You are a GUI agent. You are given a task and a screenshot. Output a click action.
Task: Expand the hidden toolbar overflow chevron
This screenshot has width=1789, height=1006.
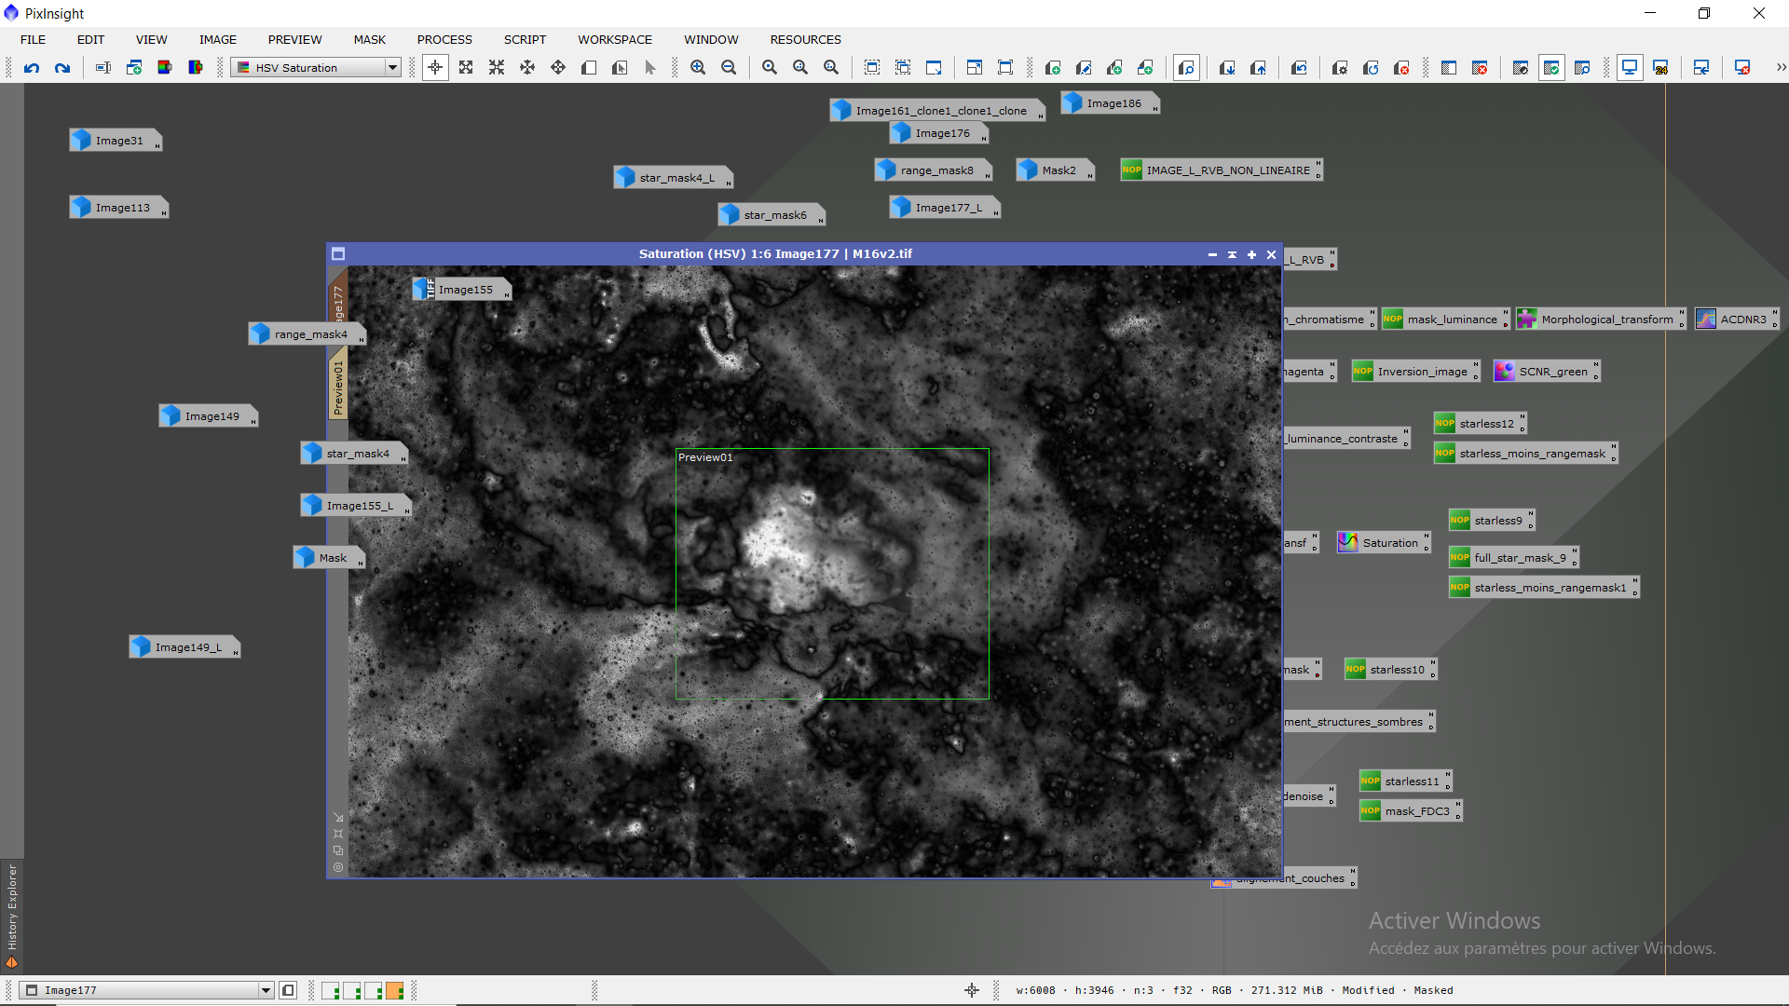[x=1781, y=68]
